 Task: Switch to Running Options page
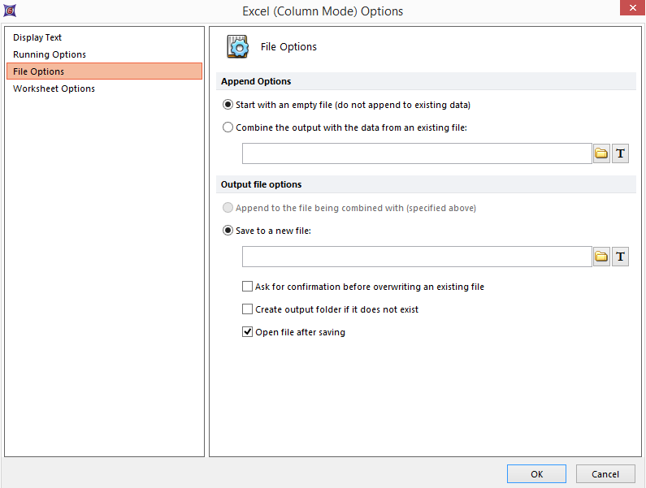coord(50,54)
